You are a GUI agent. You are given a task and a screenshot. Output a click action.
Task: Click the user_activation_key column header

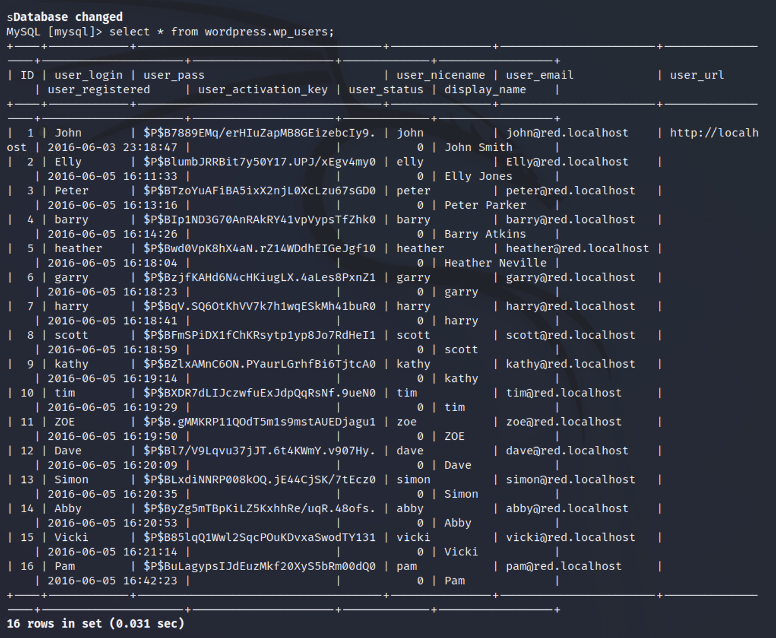[x=263, y=89]
